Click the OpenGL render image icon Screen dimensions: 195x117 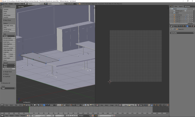pos(91,105)
